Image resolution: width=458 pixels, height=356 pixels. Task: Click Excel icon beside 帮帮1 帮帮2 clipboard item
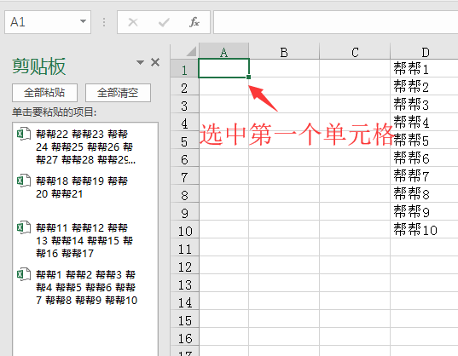(x=23, y=274)
